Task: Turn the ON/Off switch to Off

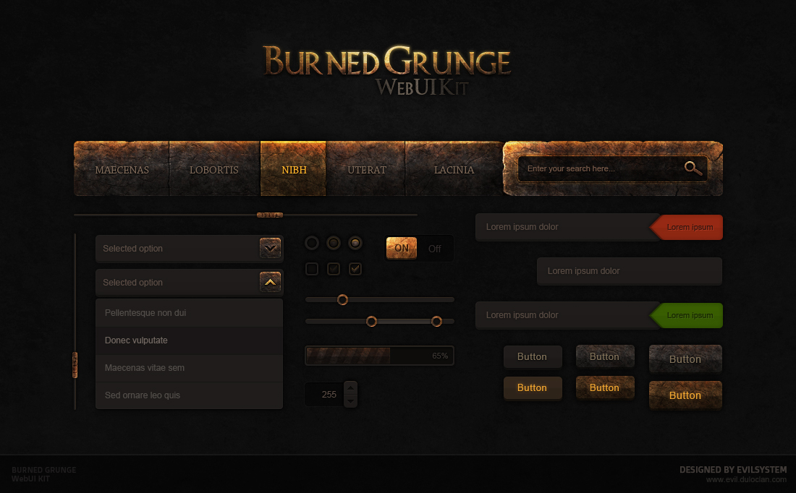Action: tap(434, 248)
